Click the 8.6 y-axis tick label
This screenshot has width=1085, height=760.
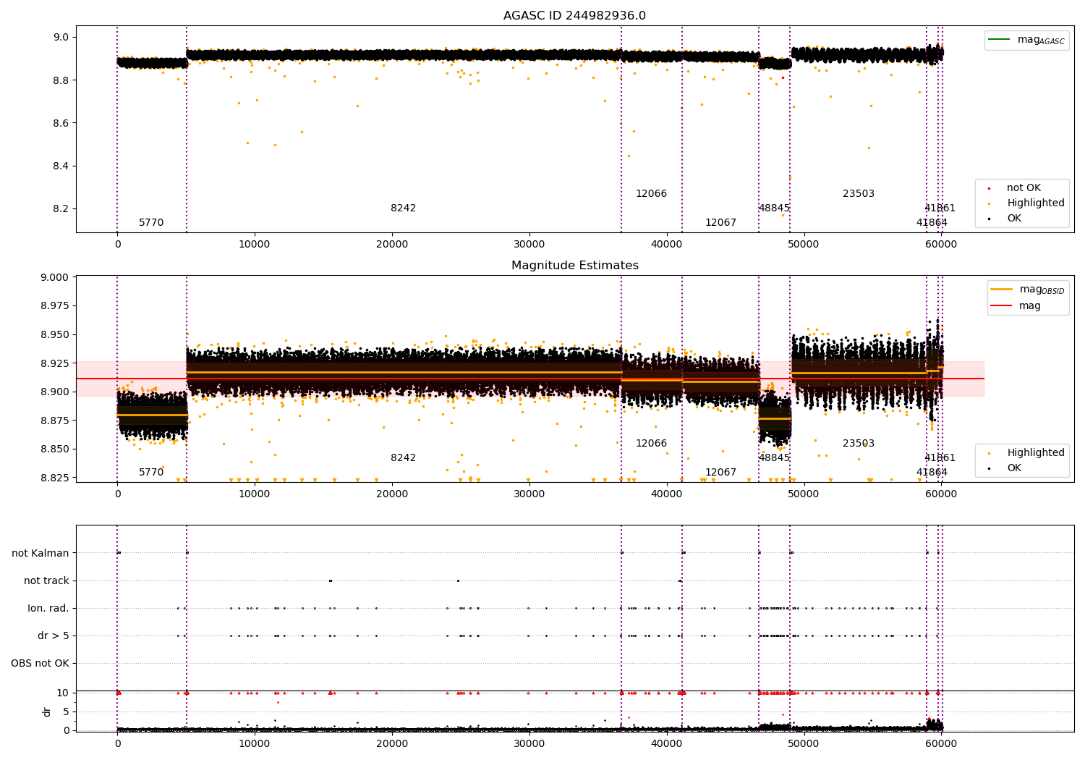(x=61, y=123)
